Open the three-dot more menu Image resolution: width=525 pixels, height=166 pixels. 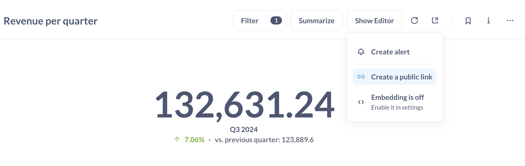click(510, 20)
